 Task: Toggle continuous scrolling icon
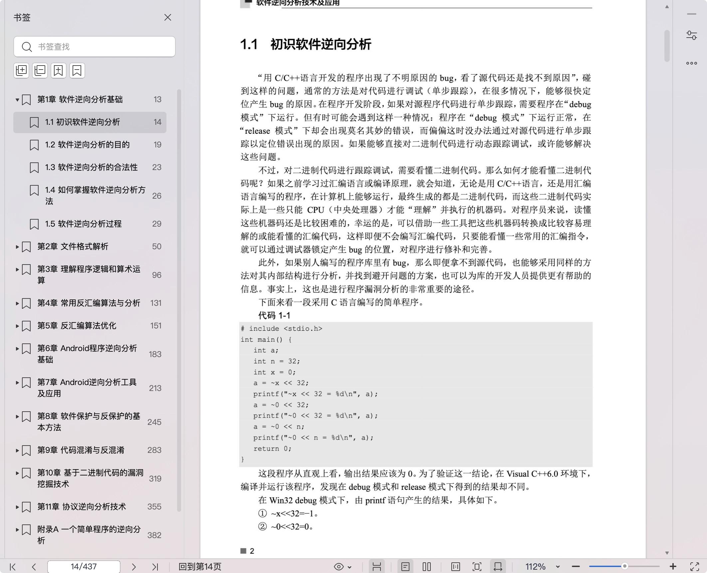pyautogui.click(x=377, y=567)
